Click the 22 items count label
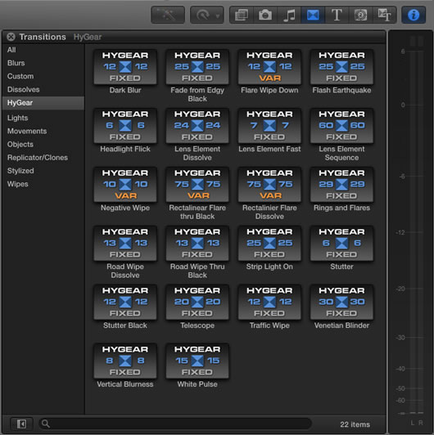The height and width of the screenshot is (435, 434). [355, 424]
